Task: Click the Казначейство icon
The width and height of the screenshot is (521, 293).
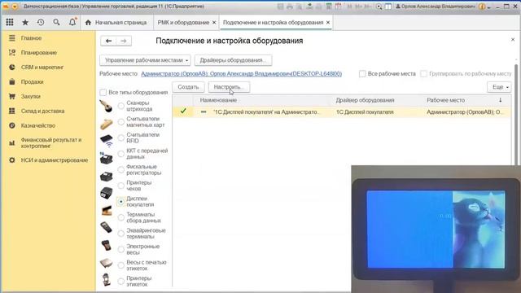Action: (12, 125)
